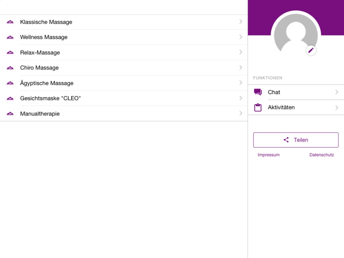Click the share icon in Teilen button

(x=286, y=140)
